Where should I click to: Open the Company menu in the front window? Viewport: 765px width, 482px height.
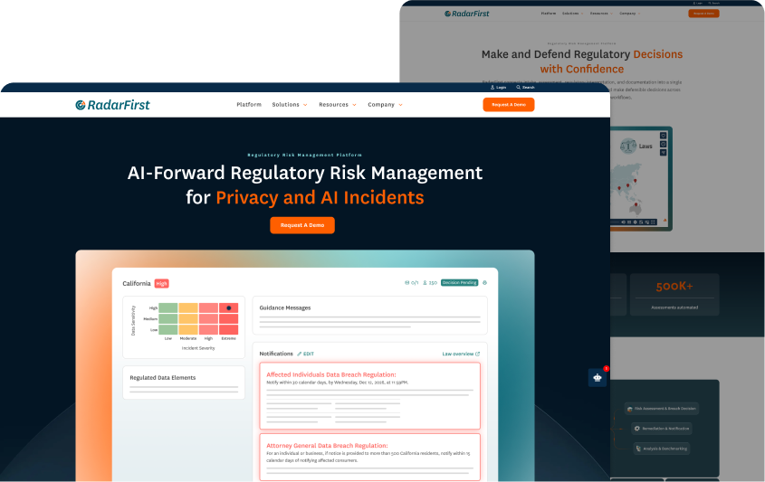[381, 105]
